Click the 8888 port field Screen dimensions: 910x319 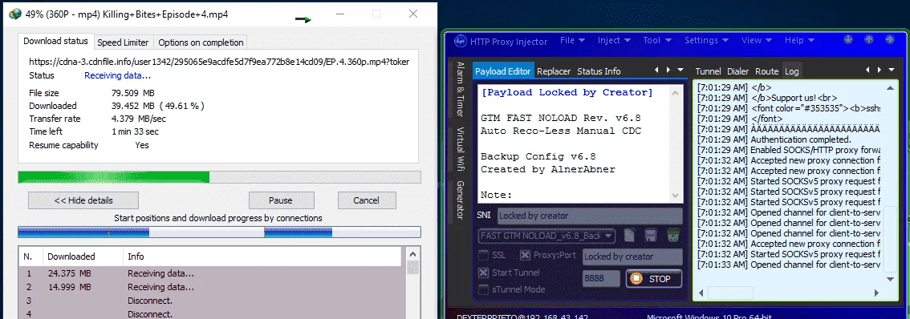(x=602, y=279)
